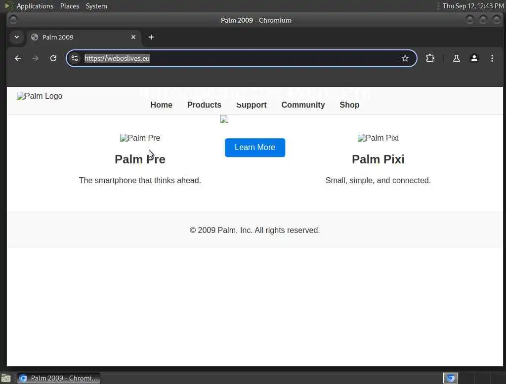Open the profile avatar icon
Image resolution: width=506 pixels, height=384 pixels.
tap(474, 58)
